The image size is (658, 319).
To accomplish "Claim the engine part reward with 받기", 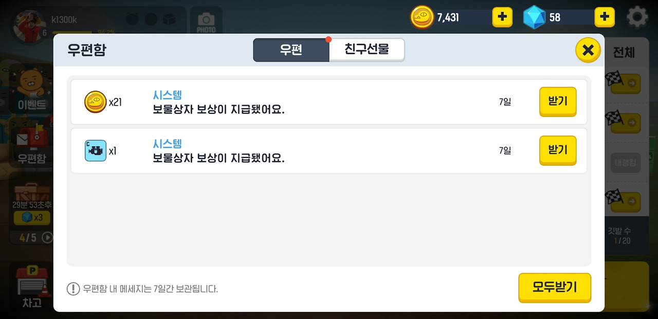I will point(558,150).
